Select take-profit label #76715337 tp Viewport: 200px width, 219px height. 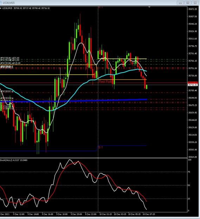point(7,91)
